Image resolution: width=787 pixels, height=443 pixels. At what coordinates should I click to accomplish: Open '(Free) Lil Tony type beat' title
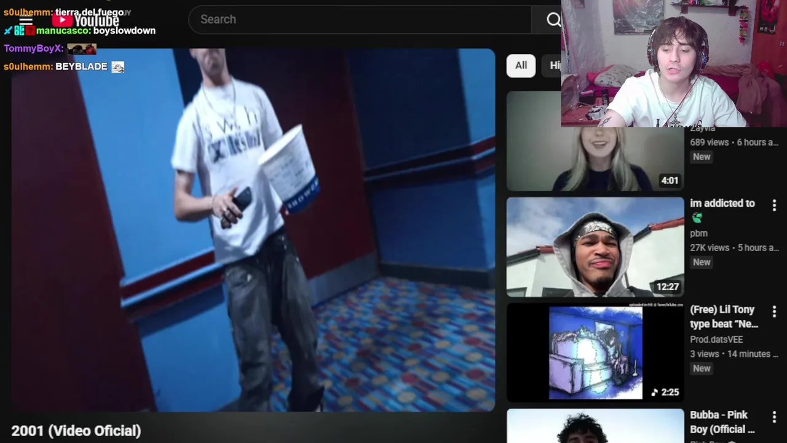pyautogui.click(x=724, y=316)
